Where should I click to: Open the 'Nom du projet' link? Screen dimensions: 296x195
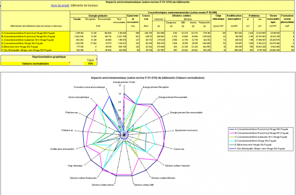pos(60,6)
